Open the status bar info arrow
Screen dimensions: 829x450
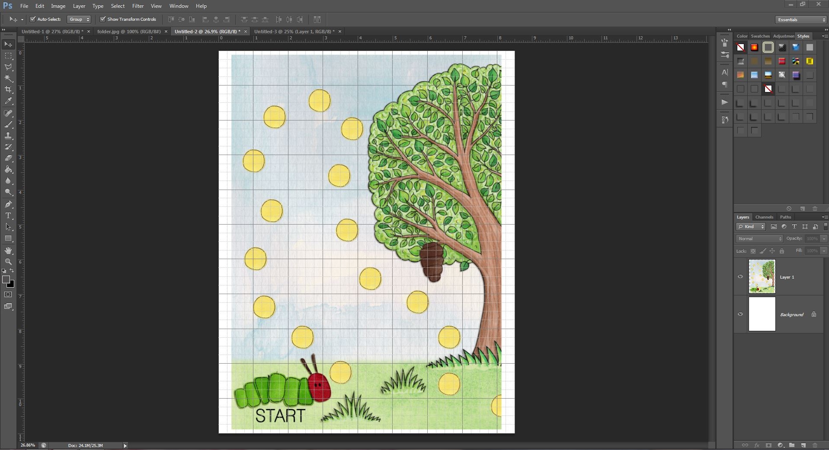click(125, 445)
